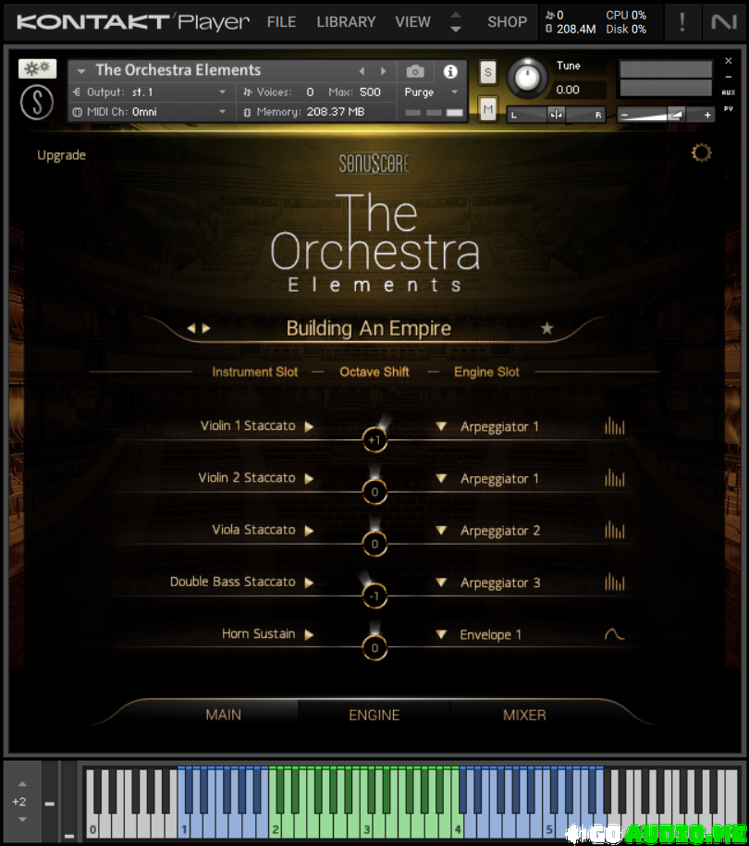Click the Upgrade link
Image resolution: width=749 pixels, height=846 pixels.
(x=62, y=155)
